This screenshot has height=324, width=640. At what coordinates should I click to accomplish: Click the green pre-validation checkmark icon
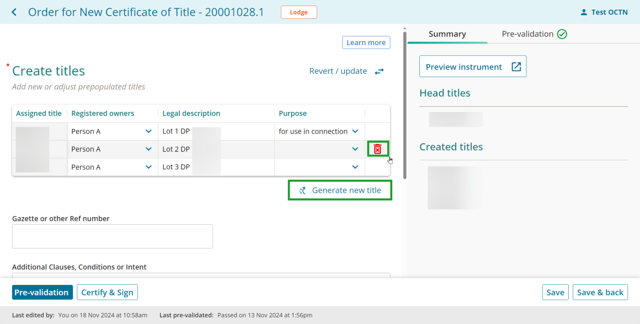[562, 34]
